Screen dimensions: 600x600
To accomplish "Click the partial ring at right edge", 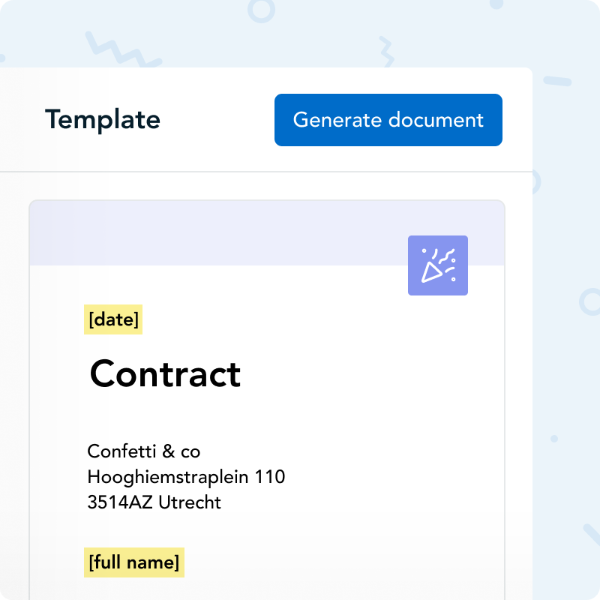I will 589,301.
